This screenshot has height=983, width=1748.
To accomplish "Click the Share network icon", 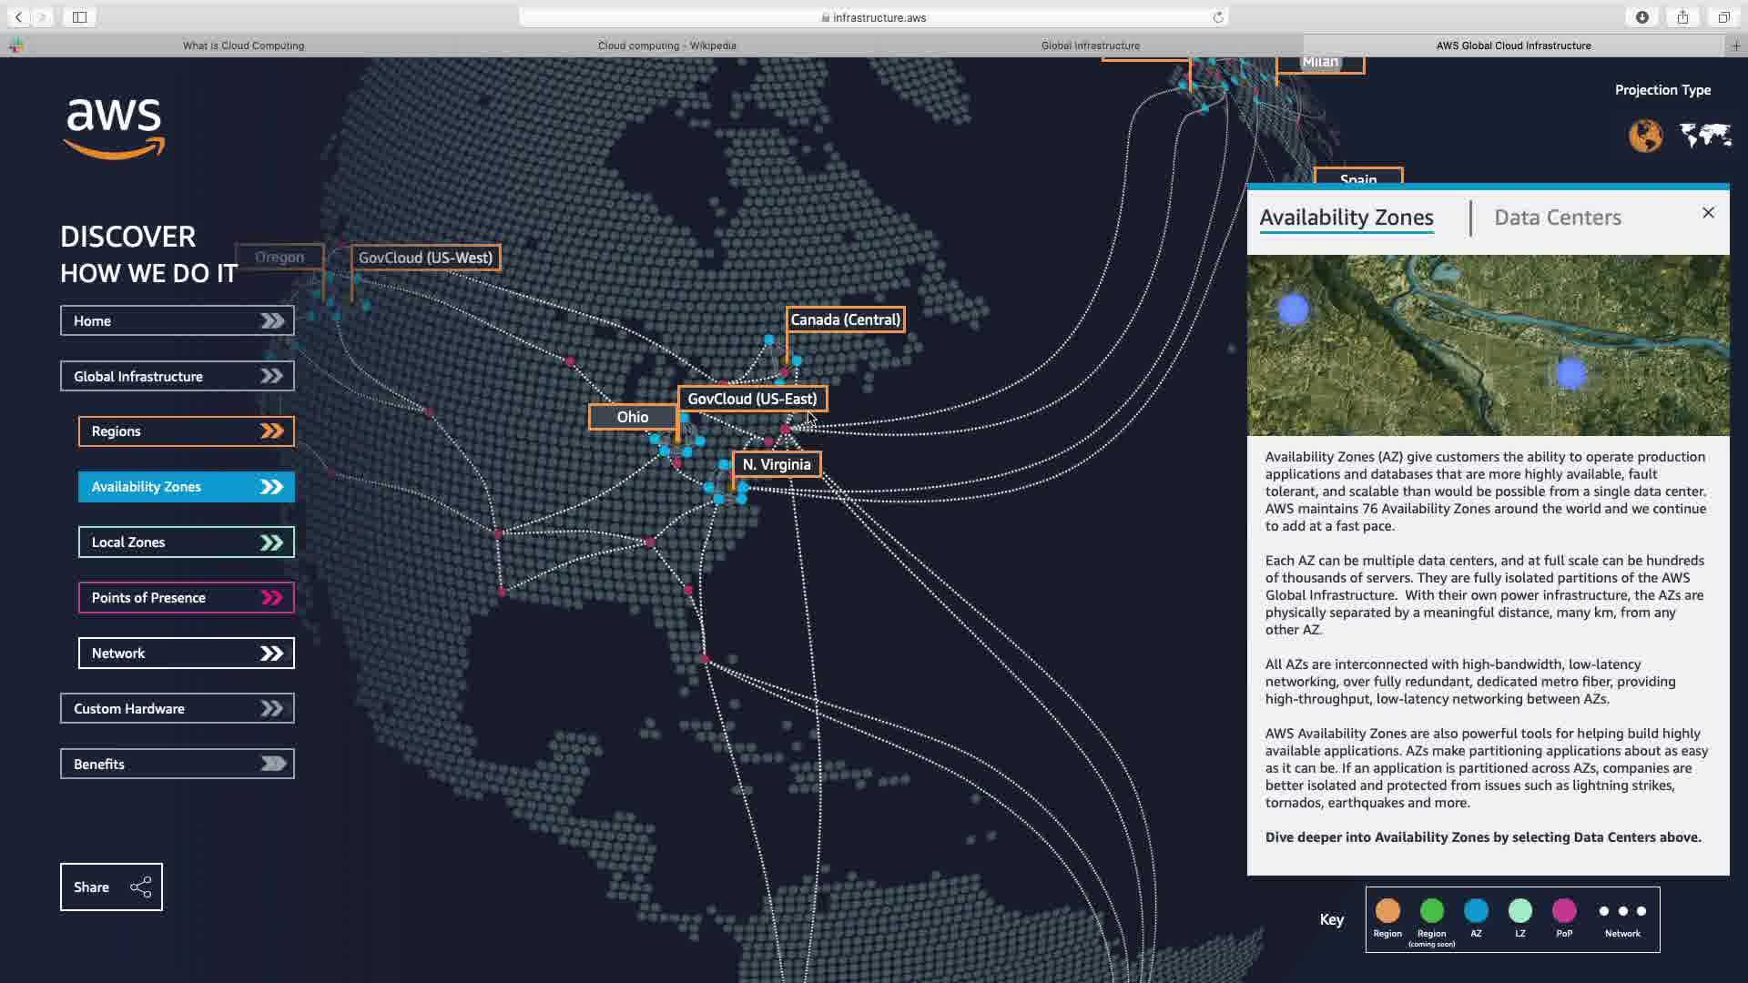I will (x=140, y=887).
